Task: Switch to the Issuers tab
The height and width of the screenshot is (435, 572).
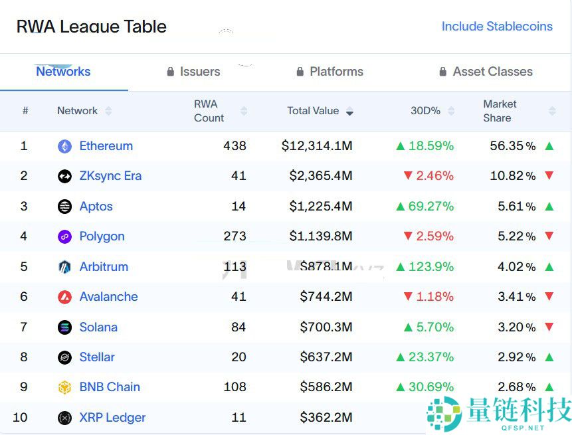Action: point(193,72)
